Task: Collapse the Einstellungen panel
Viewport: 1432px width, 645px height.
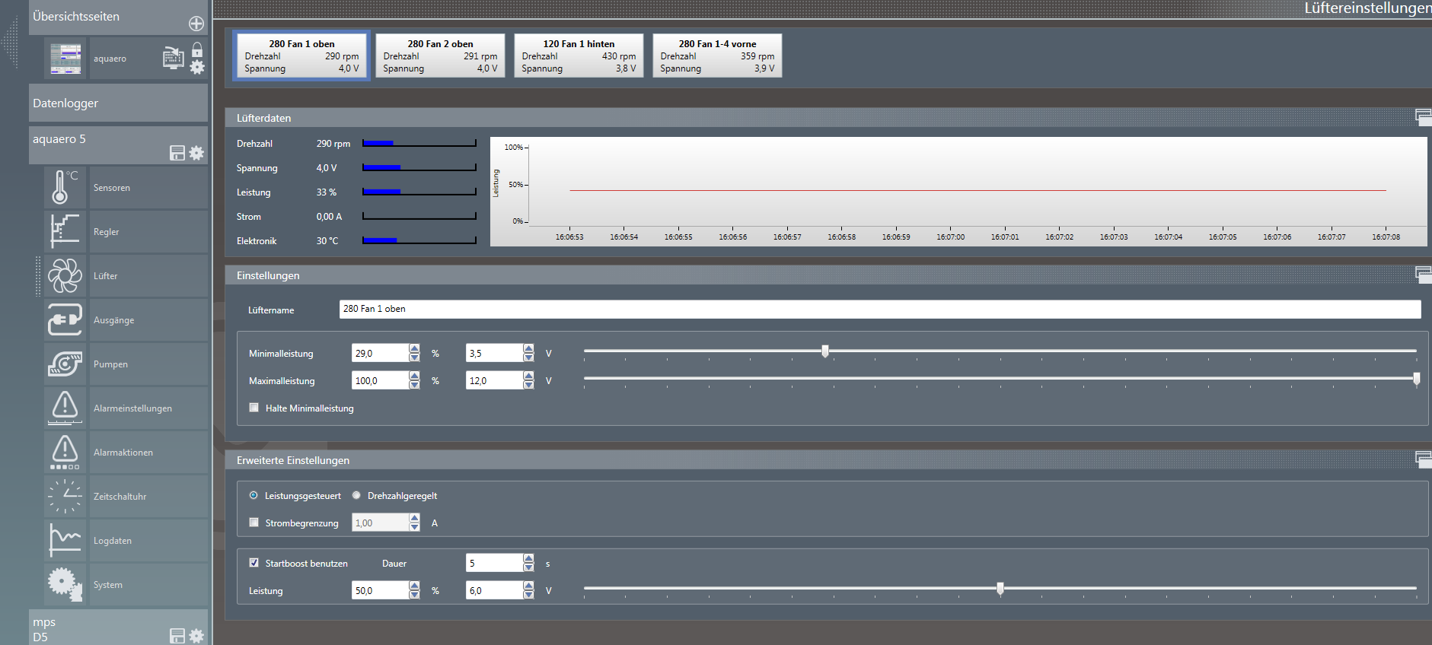Action: point(1422,274)
